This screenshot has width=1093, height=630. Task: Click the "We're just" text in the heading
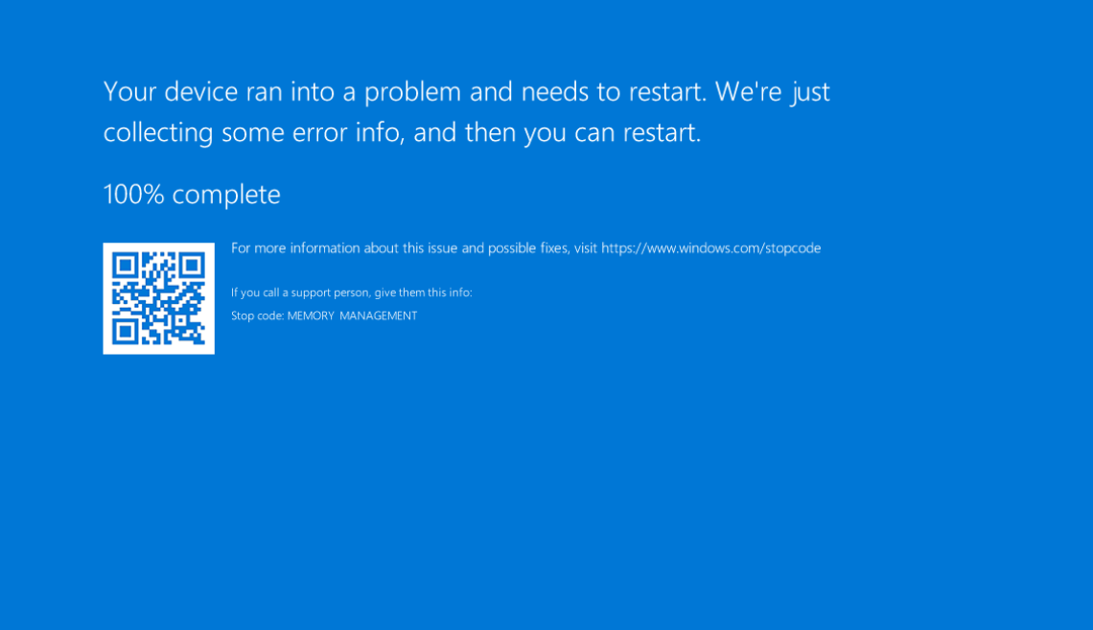coord(772,92)
